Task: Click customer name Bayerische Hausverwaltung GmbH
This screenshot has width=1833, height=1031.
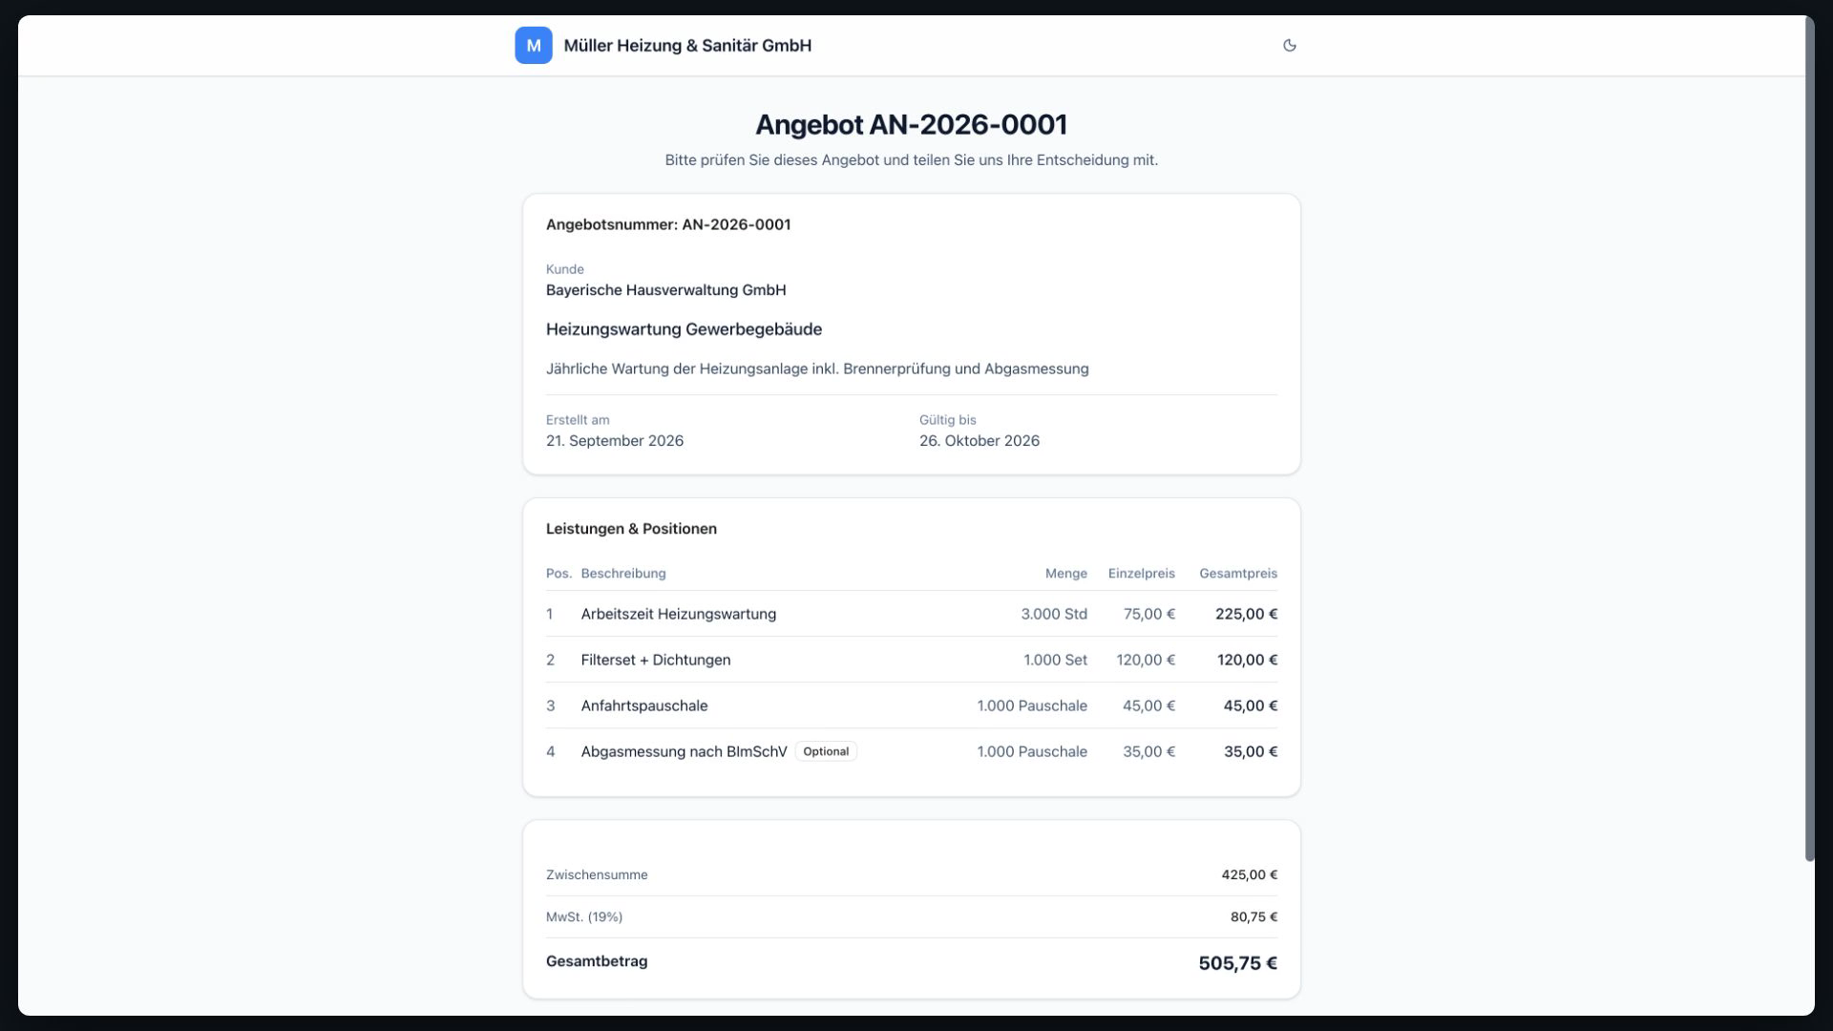Action: click(x=666, y=289)
